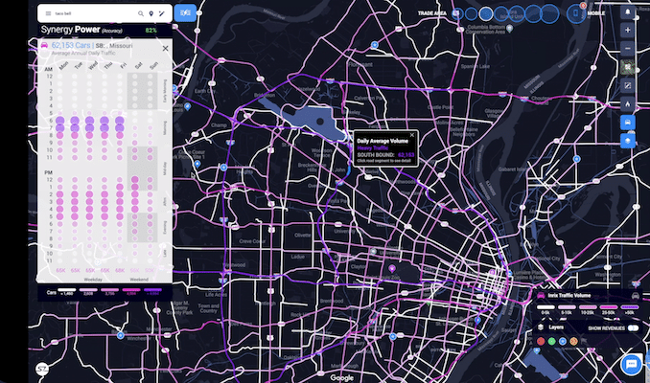The image size is (650, 383).
Task: Open the notifications bell on right toolbar
Action: click(628, 12)
